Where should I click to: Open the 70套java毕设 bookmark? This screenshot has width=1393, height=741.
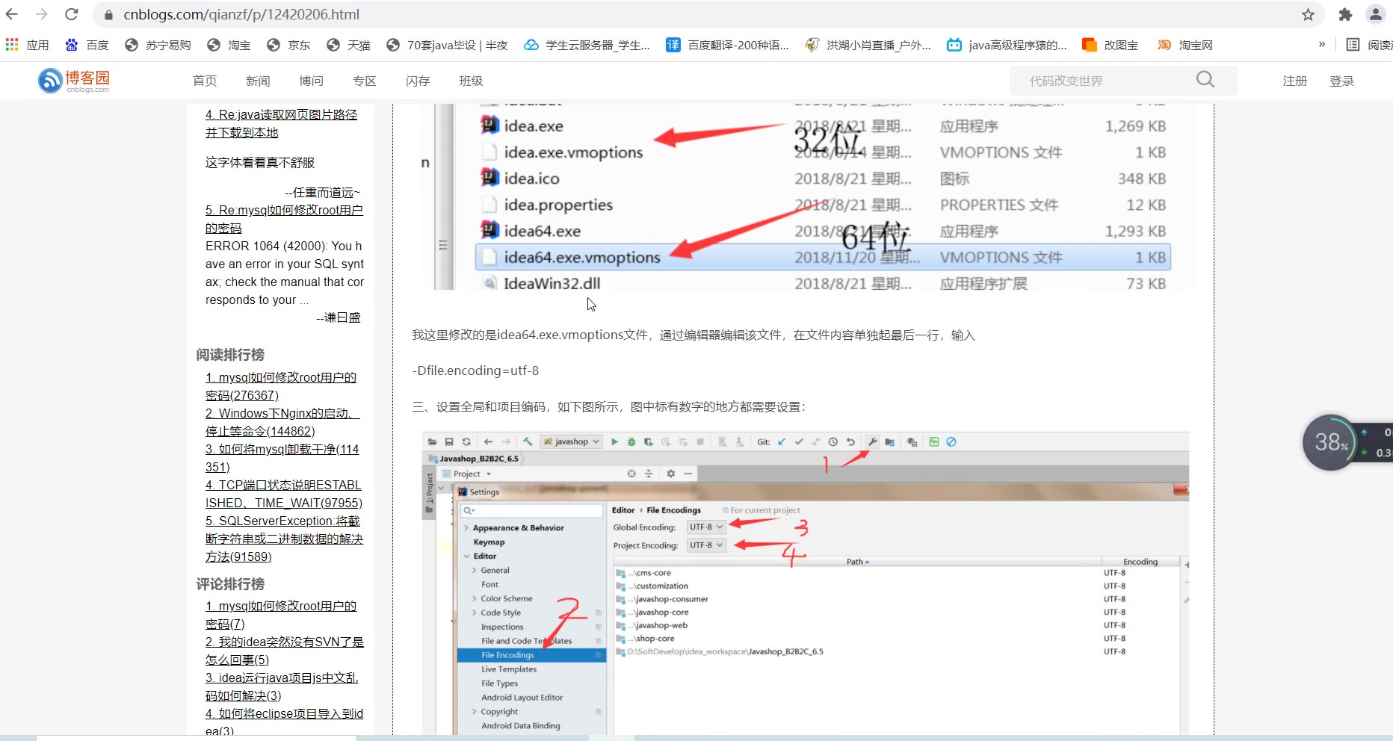[x=447, y=46]
